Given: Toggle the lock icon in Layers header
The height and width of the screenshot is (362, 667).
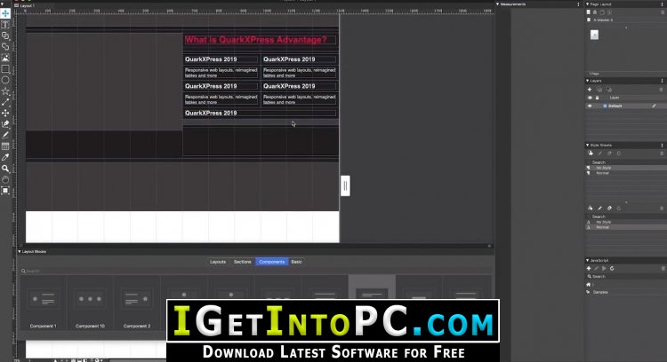Looking at the screenshot, I should [598, 98].
